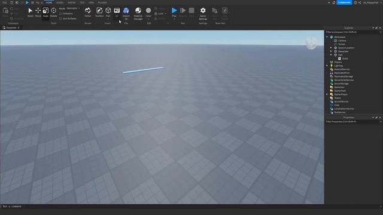The width and height of the screenshot is (383, 215).
Task: Click the Lock tool icon
Action: click(156, 13)
